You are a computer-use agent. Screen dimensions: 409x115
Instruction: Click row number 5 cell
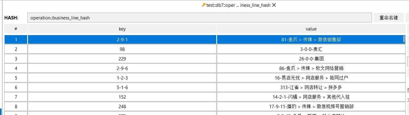(16, 78)
